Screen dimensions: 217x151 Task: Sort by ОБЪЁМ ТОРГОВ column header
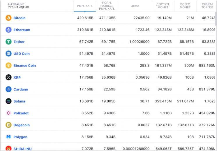(207, 6)
